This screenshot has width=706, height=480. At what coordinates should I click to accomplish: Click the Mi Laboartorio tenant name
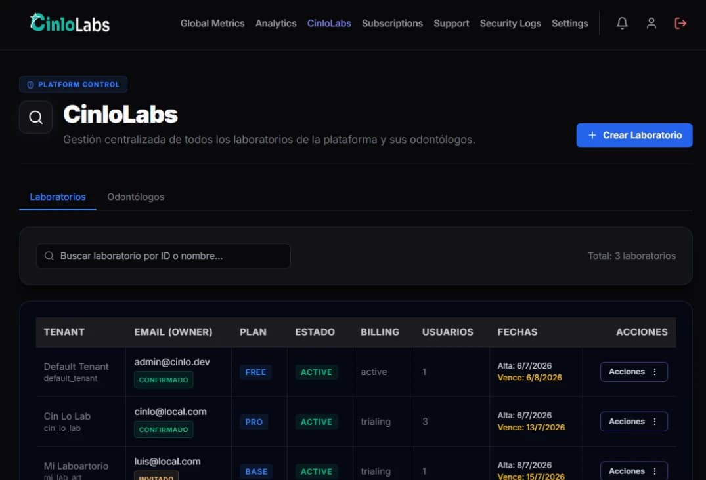point(76,466)
